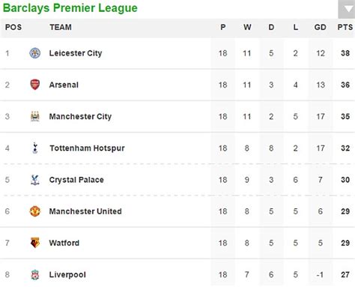Click the GD column header
The height and width of the screenshot is (287, 355).
coord(321,27)
